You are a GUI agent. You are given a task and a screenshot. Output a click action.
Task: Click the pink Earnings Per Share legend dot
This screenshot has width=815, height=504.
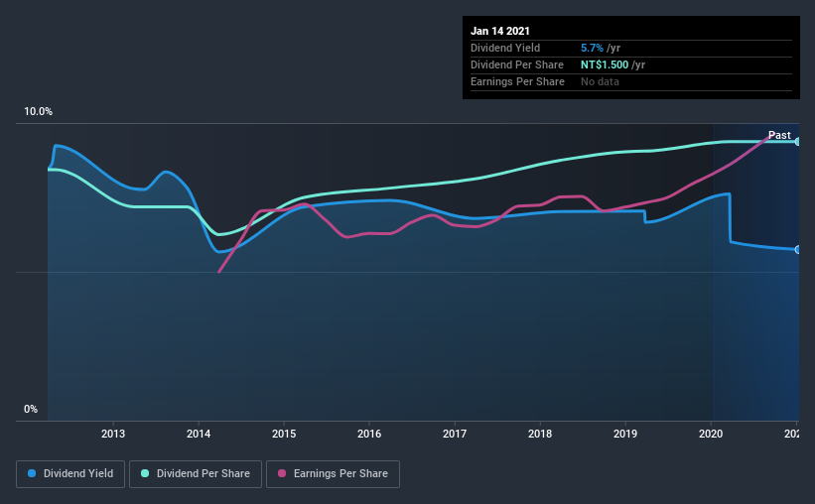282,473
